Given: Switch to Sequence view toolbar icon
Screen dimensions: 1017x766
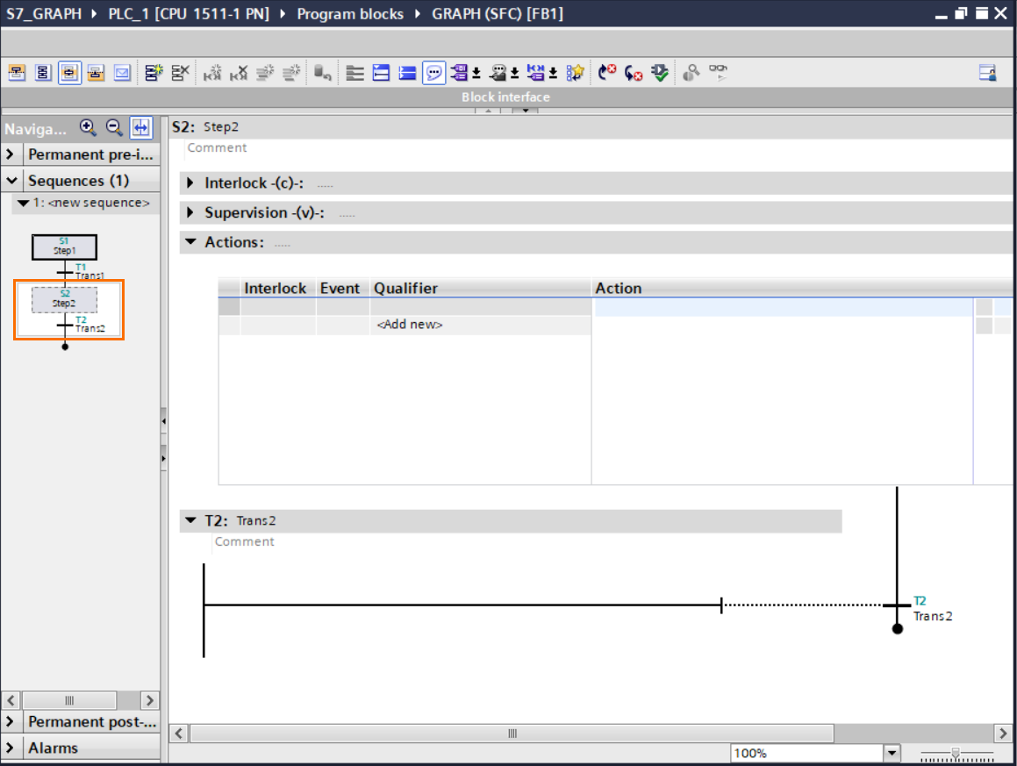Looking at the screenshot, I should coord(43,73).
